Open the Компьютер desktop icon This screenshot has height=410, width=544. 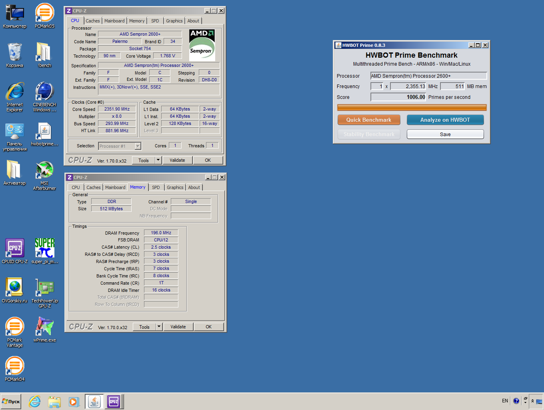[x=15, y=16]
